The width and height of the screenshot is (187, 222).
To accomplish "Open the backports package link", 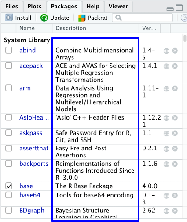I will [34, 164].
